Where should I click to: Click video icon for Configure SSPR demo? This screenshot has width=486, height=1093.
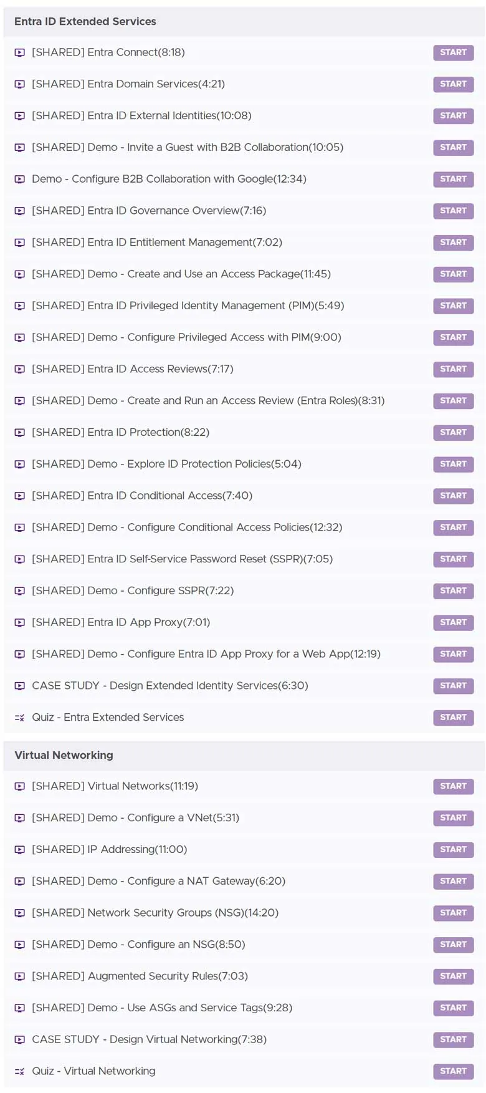[20, 590]
